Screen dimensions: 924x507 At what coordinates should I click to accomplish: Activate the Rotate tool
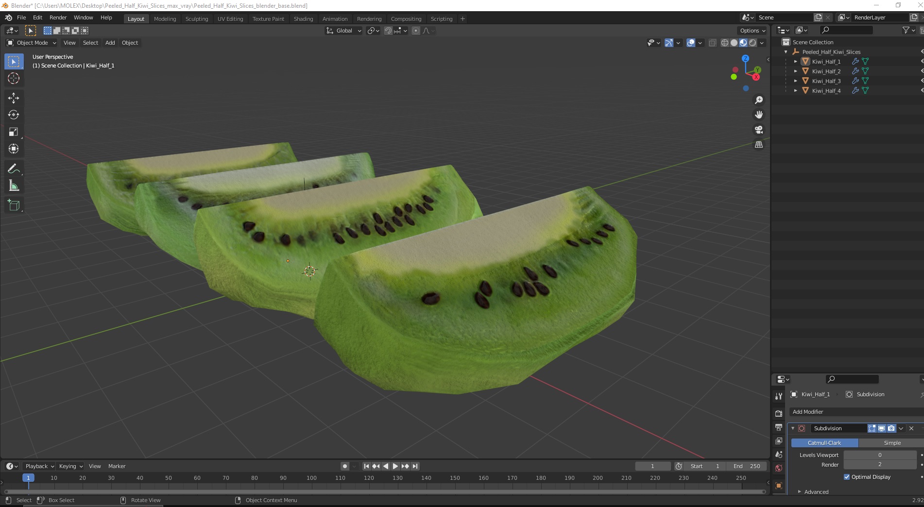14,115
